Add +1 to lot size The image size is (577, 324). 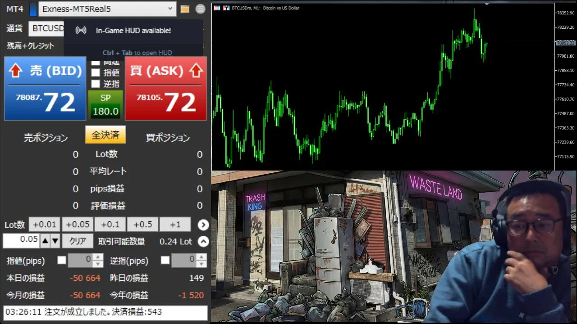point(175,225)
